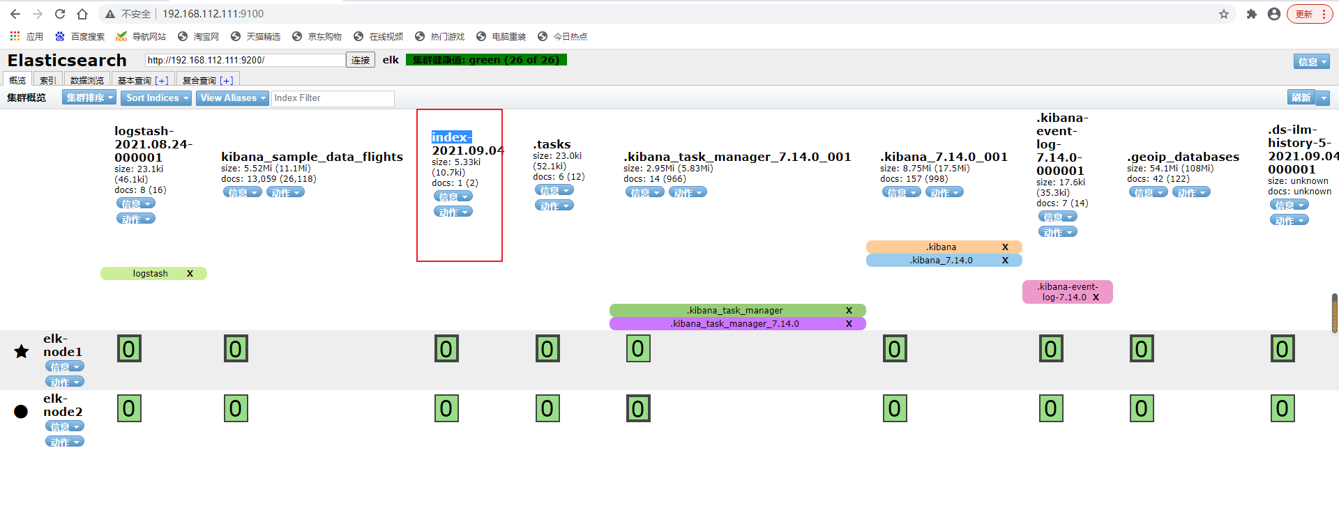This screenshot has height=510, width=1339.
Task: Open the 集群排序 dropdown
Action: point(89,98)
